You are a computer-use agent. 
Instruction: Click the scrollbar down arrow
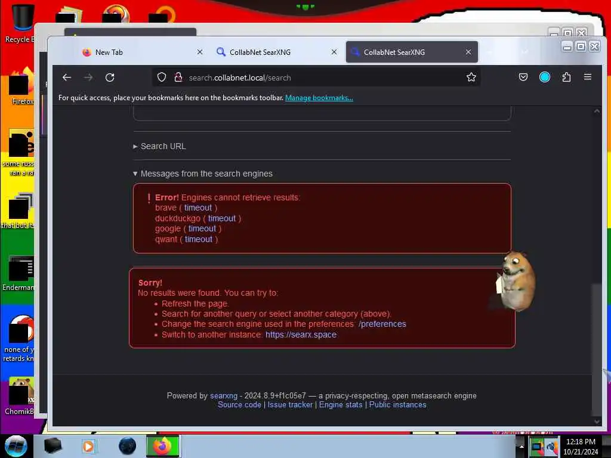[x=597, y=422]
